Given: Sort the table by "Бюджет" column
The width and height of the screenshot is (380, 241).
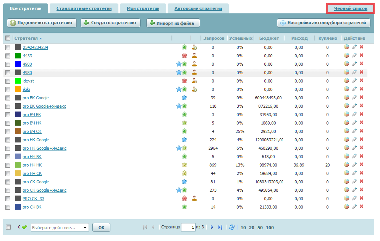Looking at the screenshot, I should pyautogui.click(x=269, y=38).
